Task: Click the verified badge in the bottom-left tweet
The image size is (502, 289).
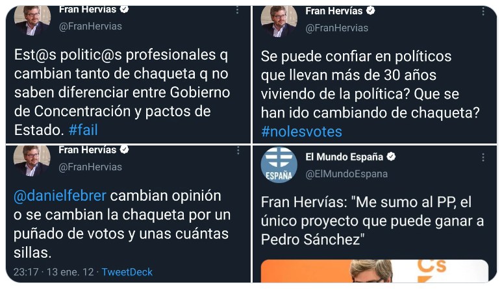Action: click(x=124, y=149)
